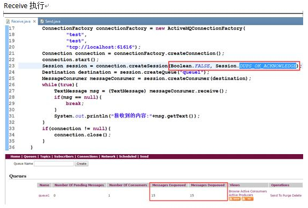Click the Java file icon on Send.java tab

[x=42, y=22]
